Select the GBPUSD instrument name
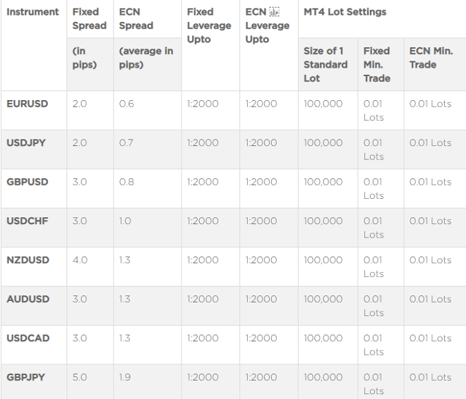 click(28, 182)
